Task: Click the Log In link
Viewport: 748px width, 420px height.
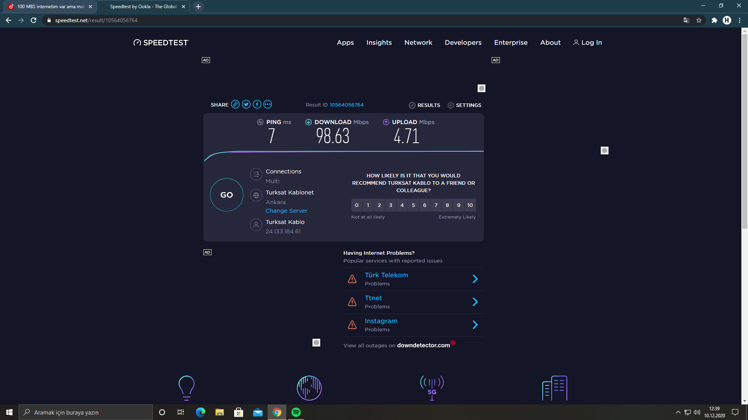Action: 587,43
